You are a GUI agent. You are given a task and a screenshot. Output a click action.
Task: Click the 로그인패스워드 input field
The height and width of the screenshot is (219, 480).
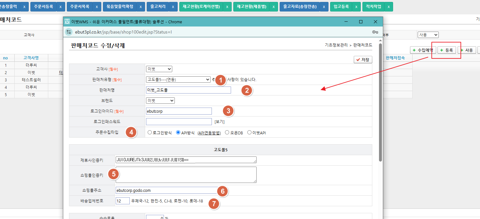tap(179, 122)
